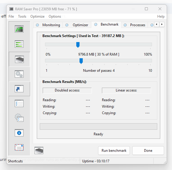Open the Help menu
The width and height of the screenshot is (172, 170).
(161, 16)
